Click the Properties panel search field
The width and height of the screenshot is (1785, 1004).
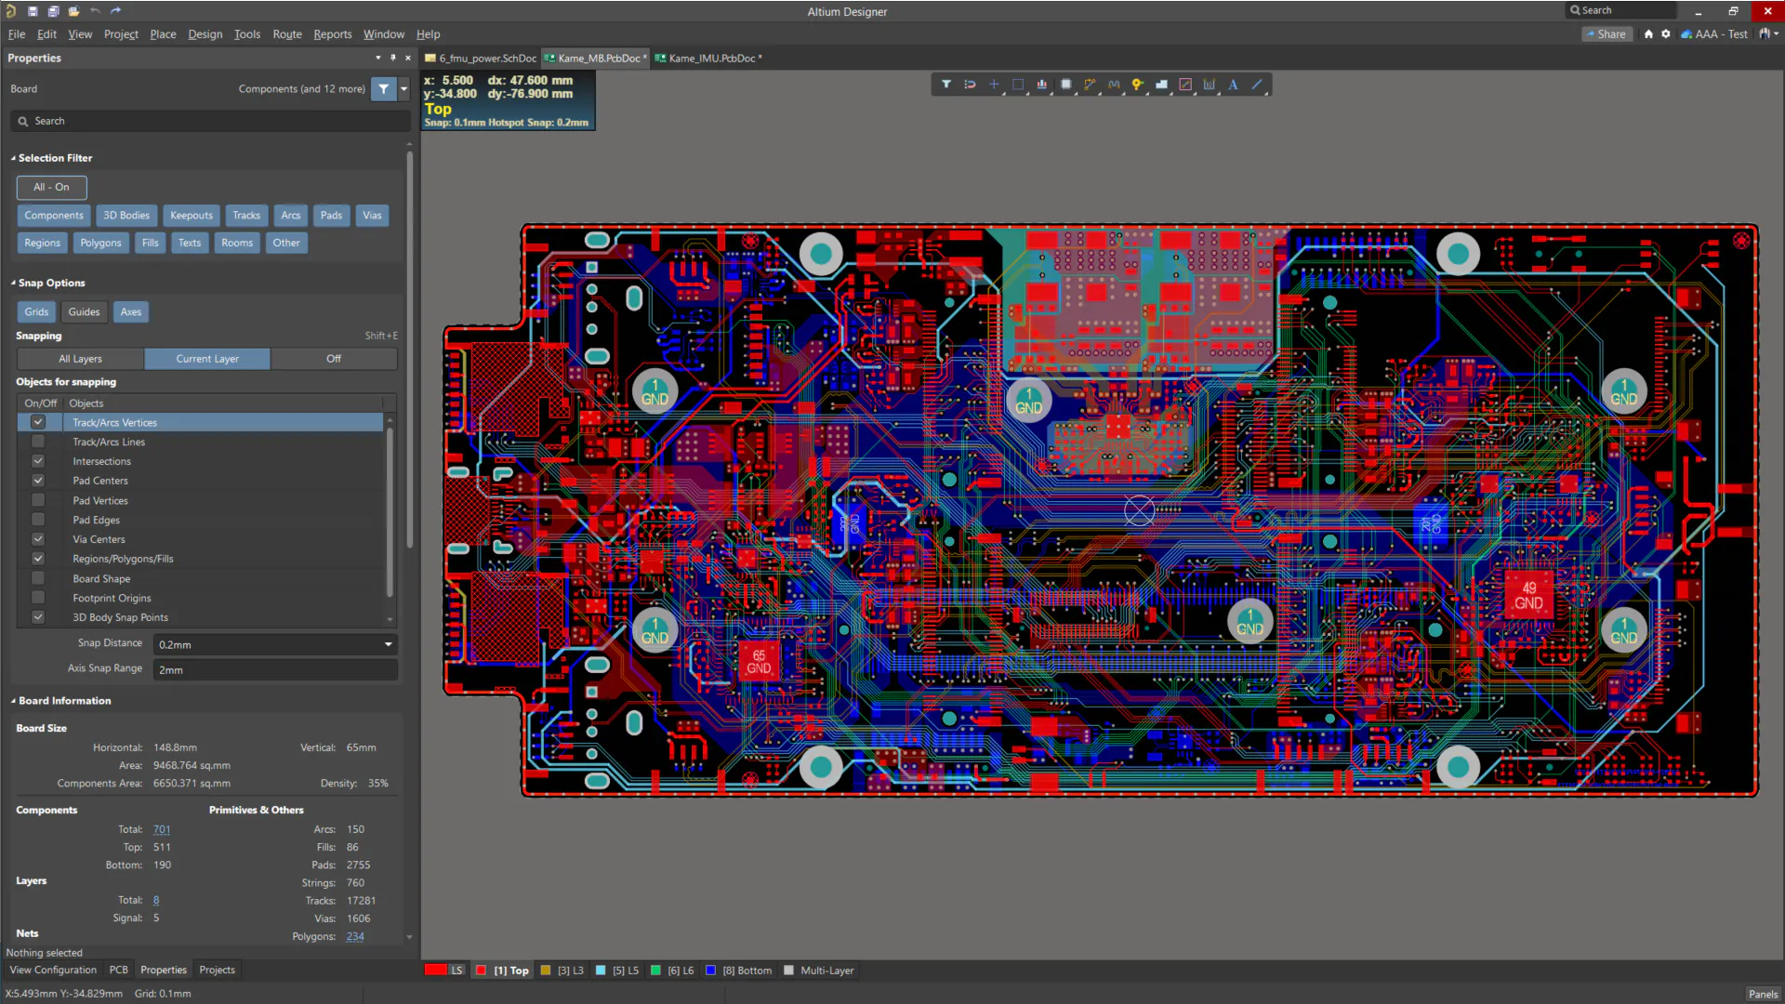coord(211,121)
